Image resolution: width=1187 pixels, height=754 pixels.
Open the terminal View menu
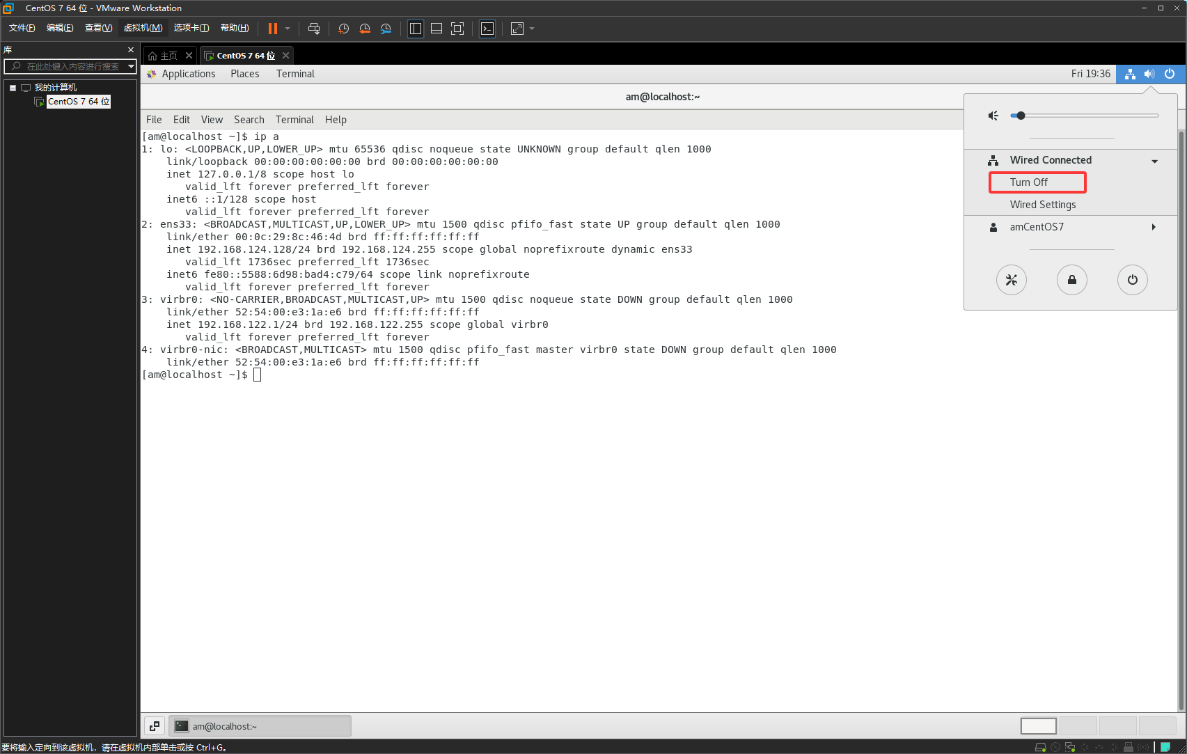coord(212,120)
